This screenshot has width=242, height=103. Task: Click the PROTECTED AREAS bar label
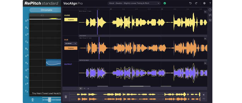84,60
